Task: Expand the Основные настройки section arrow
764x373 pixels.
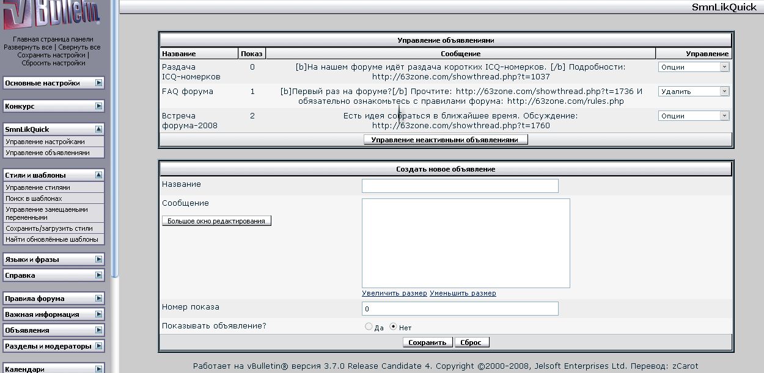Action: [x=98, y=82]
